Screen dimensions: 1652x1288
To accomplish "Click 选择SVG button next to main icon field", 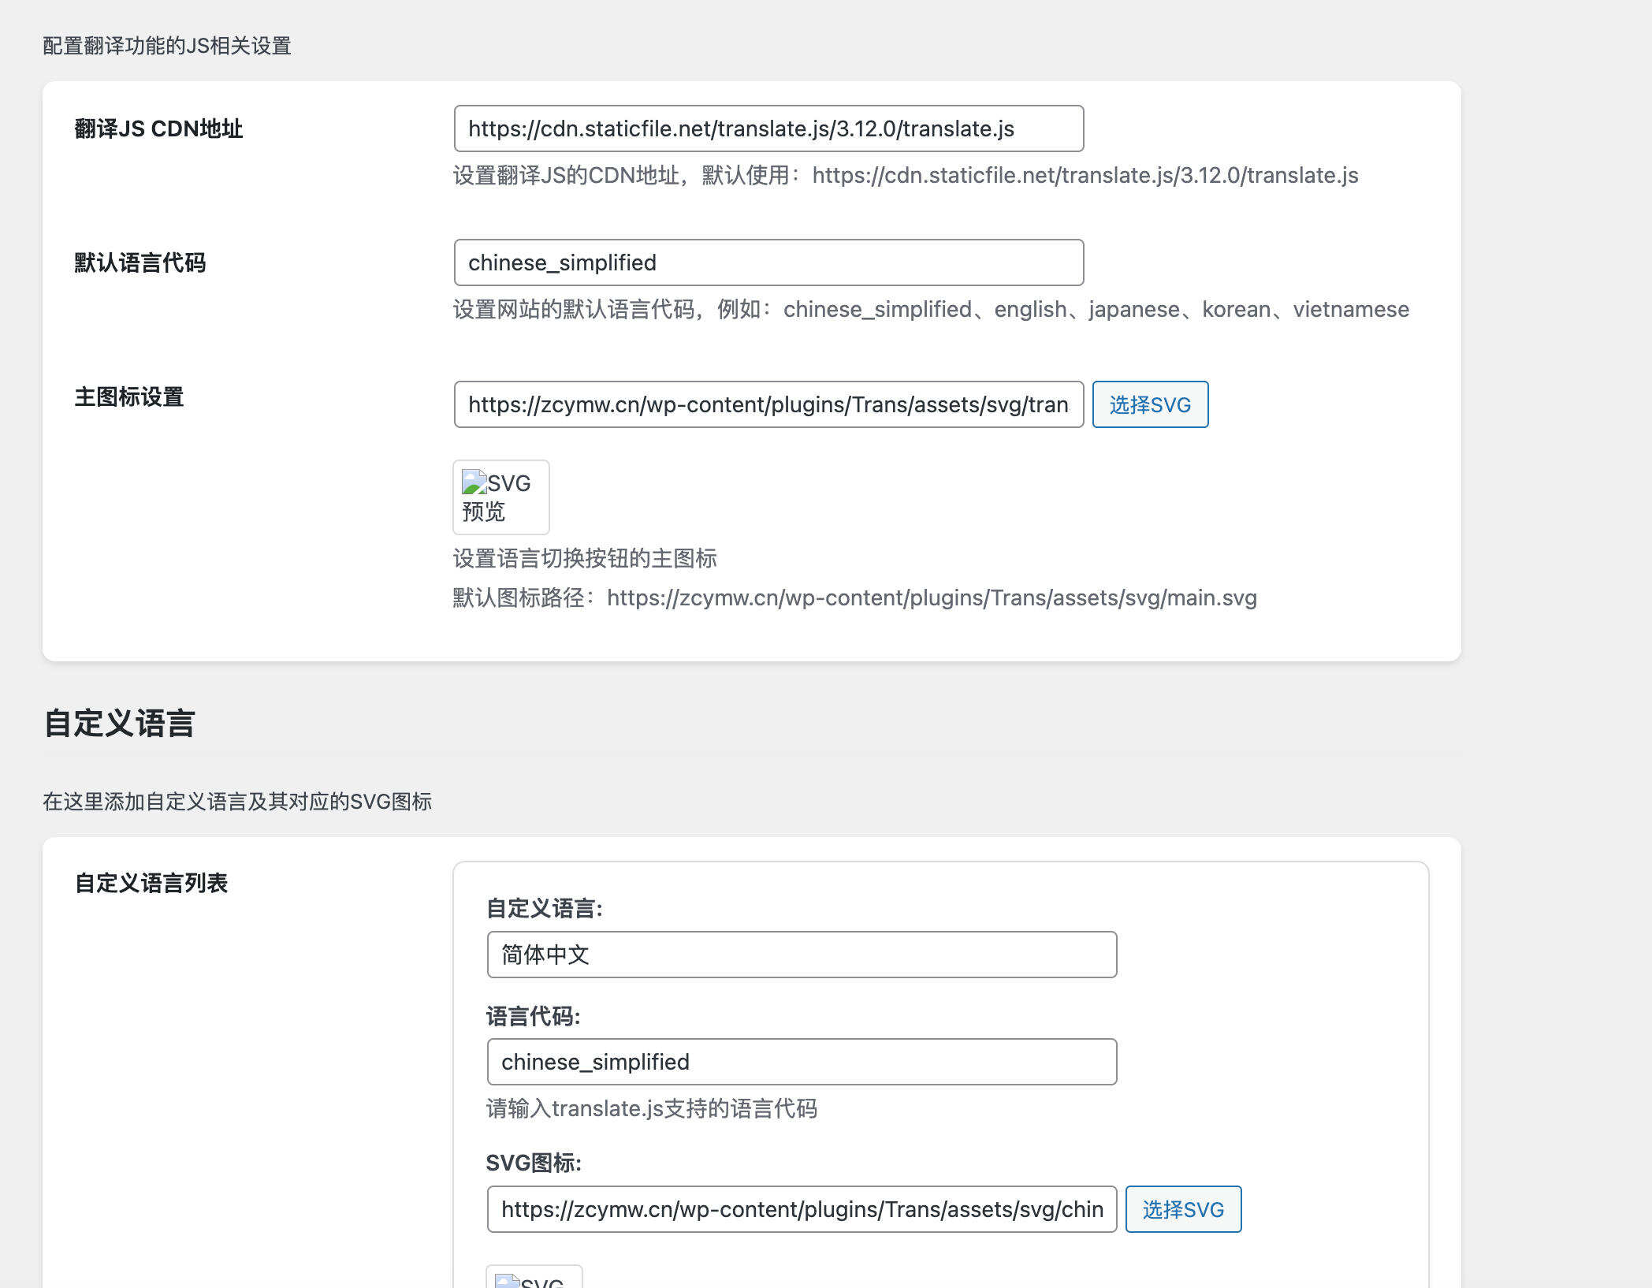I will 1149,404.
